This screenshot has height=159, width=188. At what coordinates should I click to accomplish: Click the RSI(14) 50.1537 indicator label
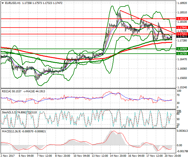click(x=12, y=91)
